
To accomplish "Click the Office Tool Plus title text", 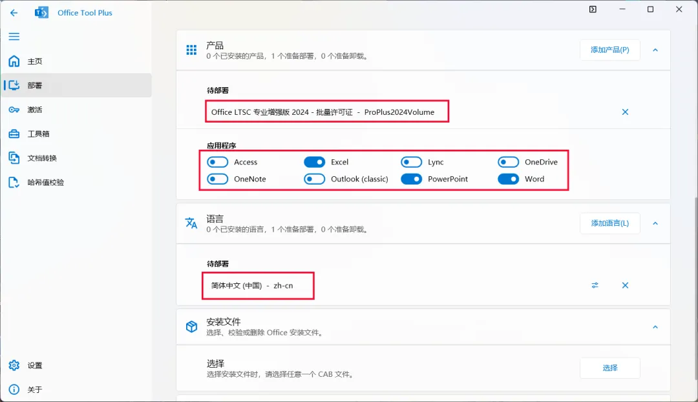I will pos(85,13).
